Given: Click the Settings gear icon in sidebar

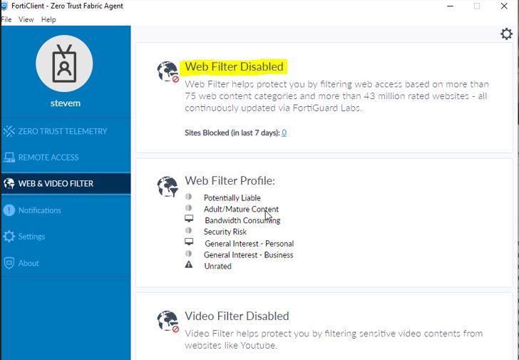Looking at the screenshot, I should (x=9, y=236).
